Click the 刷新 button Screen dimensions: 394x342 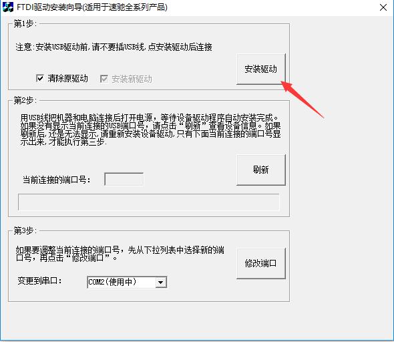click(261, 170)
